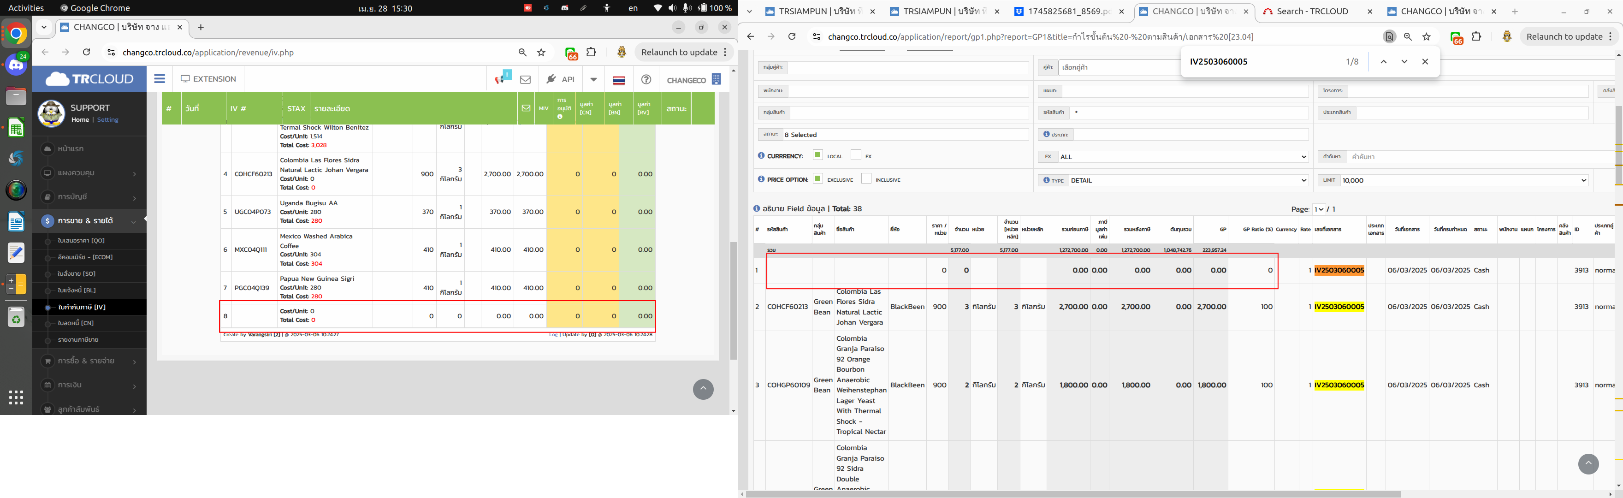Open ใบลดหนี้ [CN] in sidebar
Screen dimensions: 1623x498
[76, 323]
